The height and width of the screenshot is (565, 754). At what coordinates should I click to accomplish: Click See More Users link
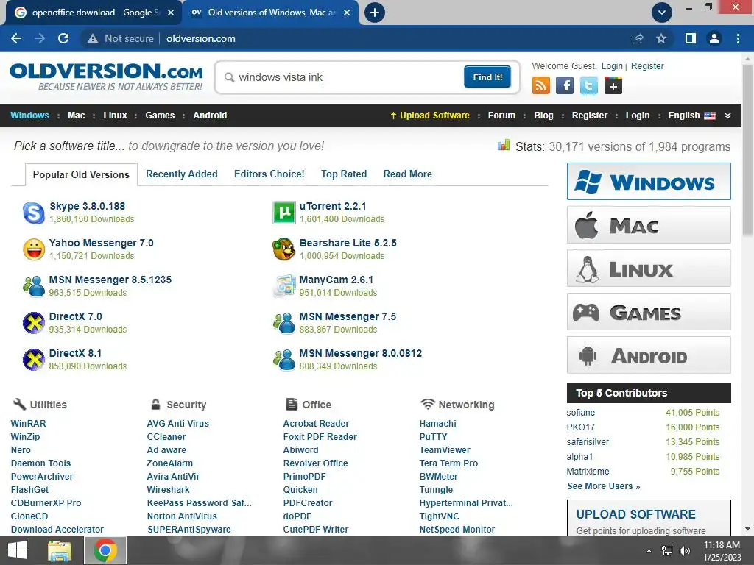604,486
